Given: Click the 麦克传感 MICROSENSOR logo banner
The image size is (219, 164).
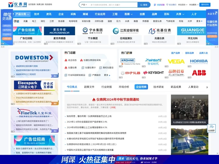Looking at the screenshot, I should (x=59, y=31).
